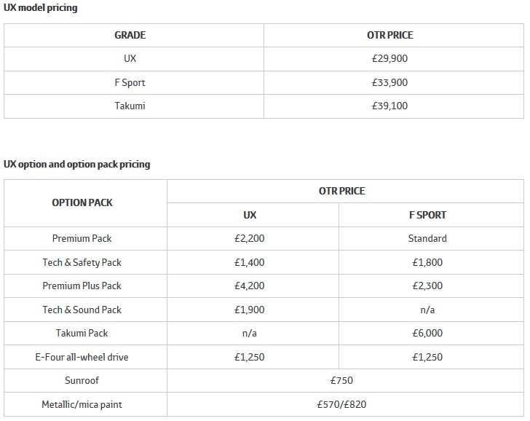Select the £29,900 UX price cell
The height and width of the screenshot is (421, 530).
[x=389, y=58]
